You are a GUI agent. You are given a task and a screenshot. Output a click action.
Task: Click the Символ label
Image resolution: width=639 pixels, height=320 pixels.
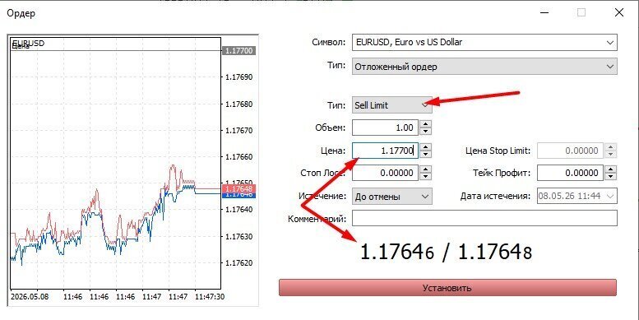(328, 42)
